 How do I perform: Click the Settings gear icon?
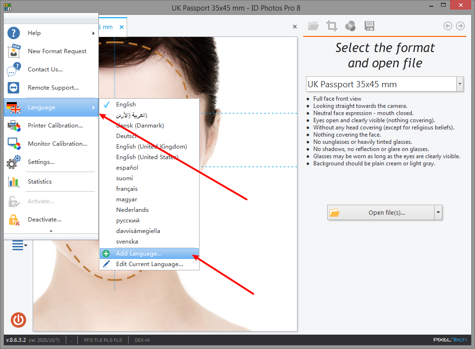click(13, 162)
